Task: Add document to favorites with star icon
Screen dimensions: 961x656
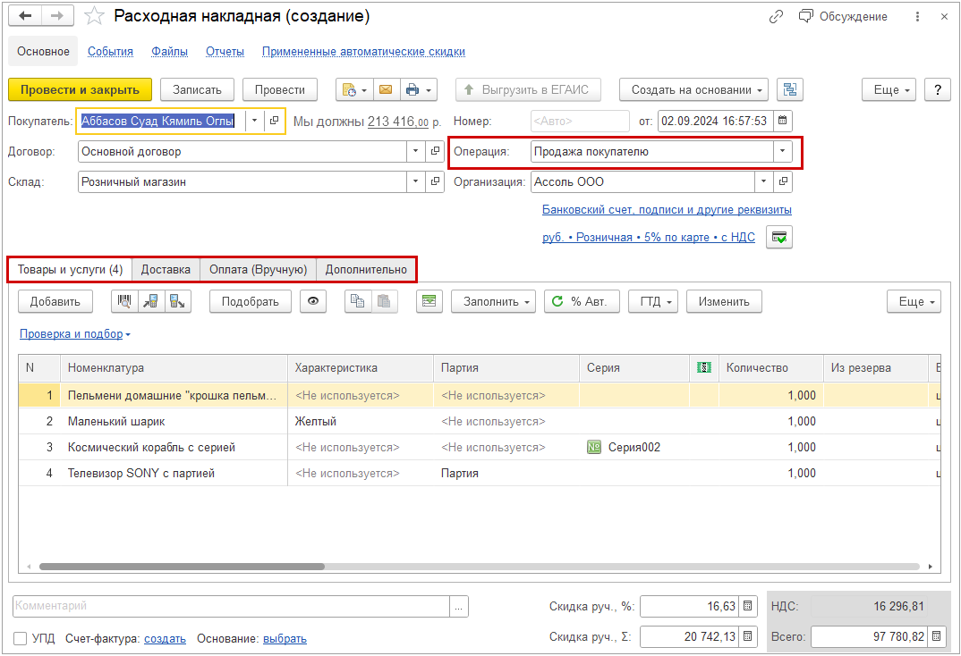Action: [x=94, y=16]
